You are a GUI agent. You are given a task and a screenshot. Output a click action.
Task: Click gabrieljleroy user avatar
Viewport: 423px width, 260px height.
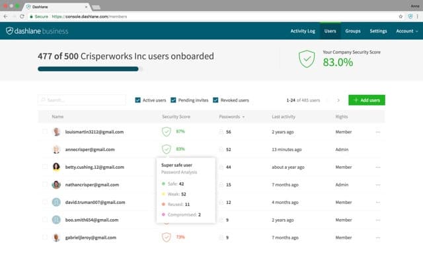coord(56,238)
